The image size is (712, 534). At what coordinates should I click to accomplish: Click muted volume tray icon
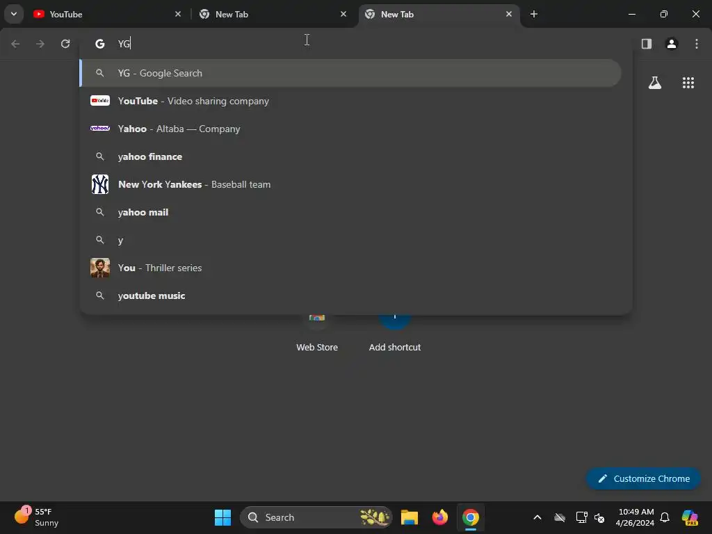(x=599, y=517)
